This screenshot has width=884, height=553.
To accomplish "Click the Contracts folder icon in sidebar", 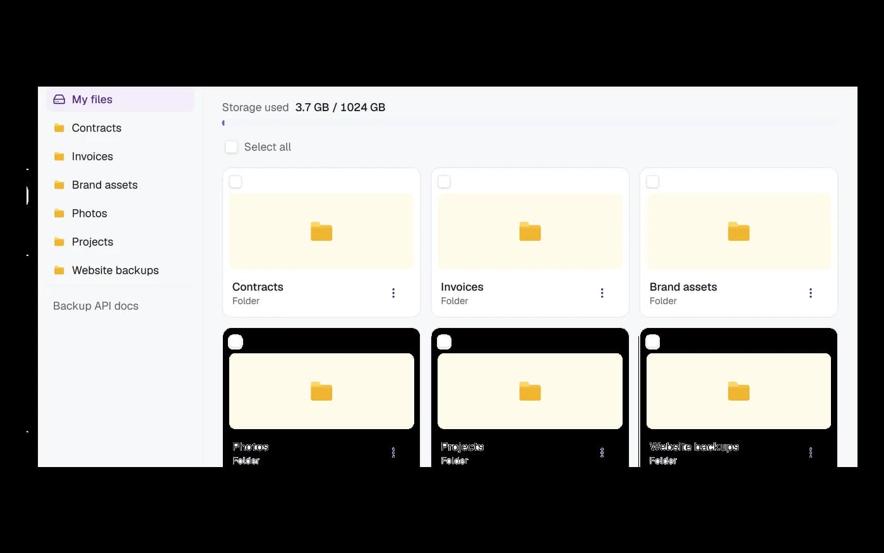I will 59,128.
